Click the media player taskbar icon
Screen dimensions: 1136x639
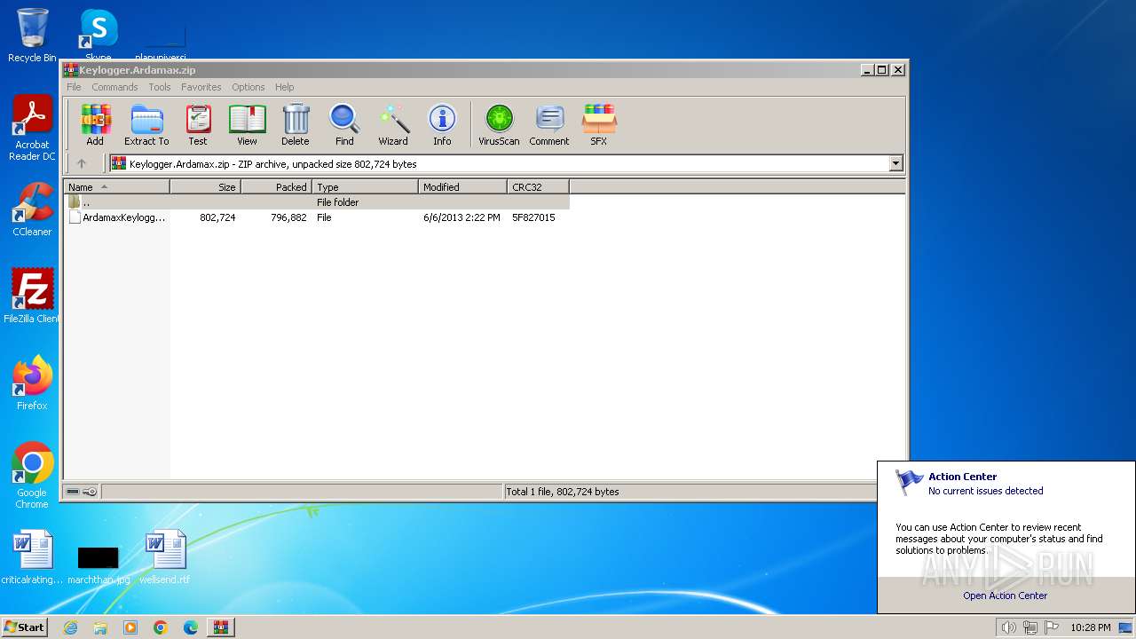pos(130,627)
